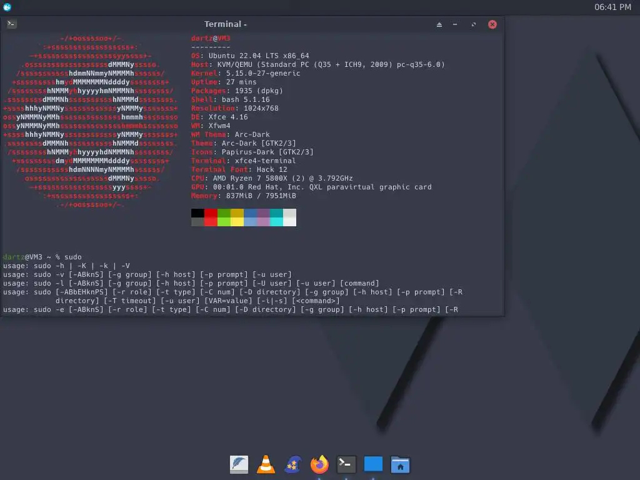
Task: Click the Terminal window shade/roll-up button
Action: point(439,24)
